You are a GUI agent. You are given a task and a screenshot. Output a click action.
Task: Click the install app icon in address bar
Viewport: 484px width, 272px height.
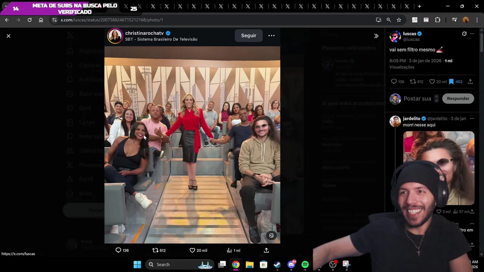pos(379,20)
